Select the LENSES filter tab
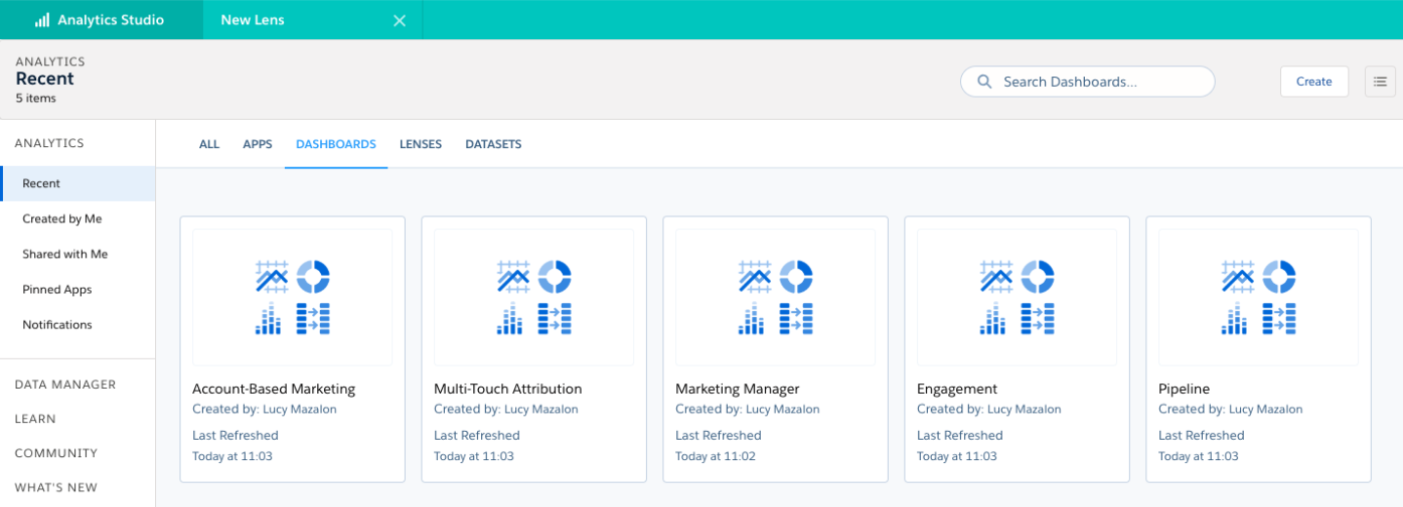 click(421, 144)
